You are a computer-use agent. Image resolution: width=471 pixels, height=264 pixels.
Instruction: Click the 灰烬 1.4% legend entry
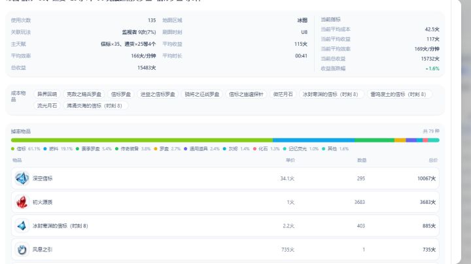236,149
